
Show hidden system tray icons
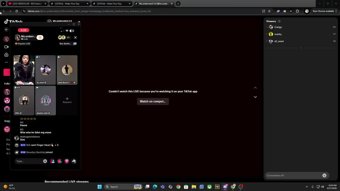(x=307, y=187)
